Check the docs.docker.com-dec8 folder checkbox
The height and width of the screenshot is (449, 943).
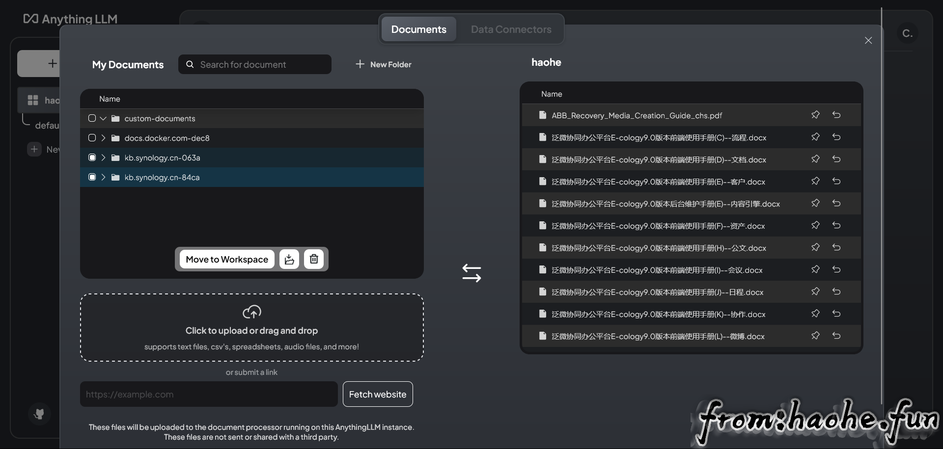pos(92,138)
